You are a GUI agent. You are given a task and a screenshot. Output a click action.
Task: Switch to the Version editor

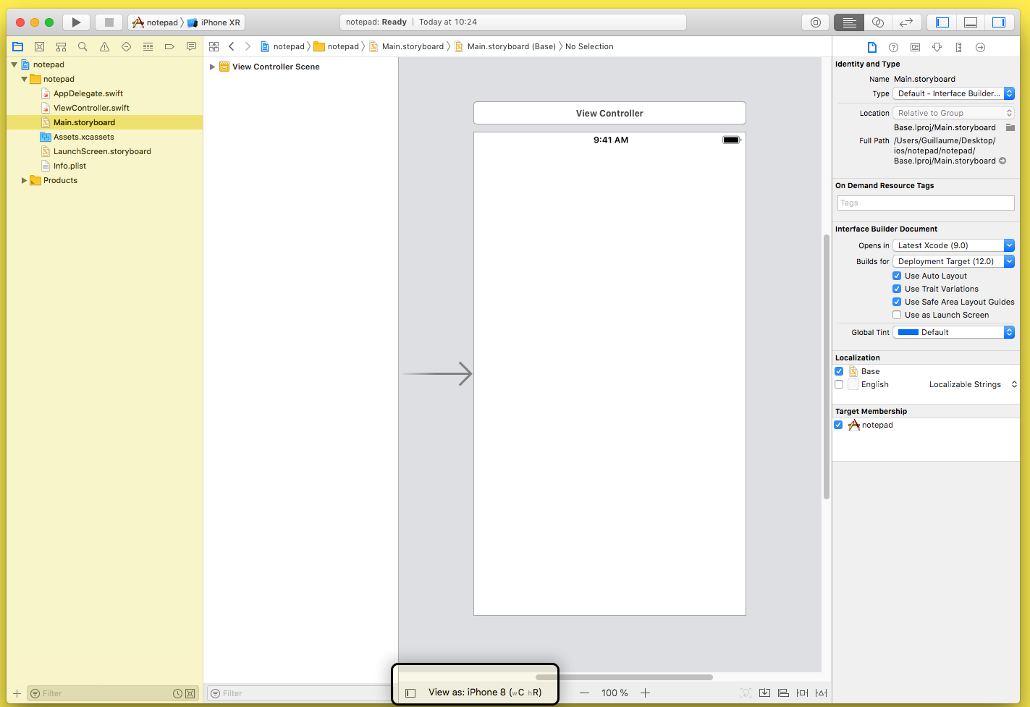coord(906,22)
